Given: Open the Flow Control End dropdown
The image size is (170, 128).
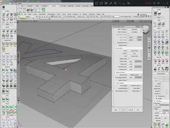Looking at the screenshot, I should click(x=135, y=56).
